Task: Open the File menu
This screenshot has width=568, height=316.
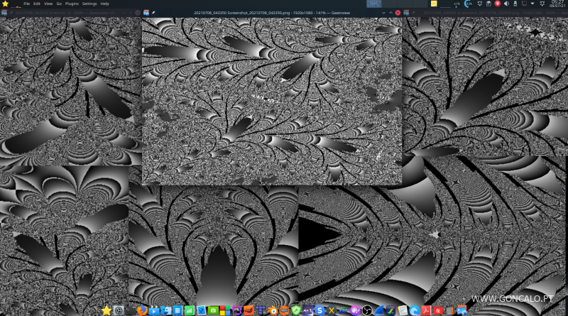Action: pyautogui.click(x=26, y=4)
